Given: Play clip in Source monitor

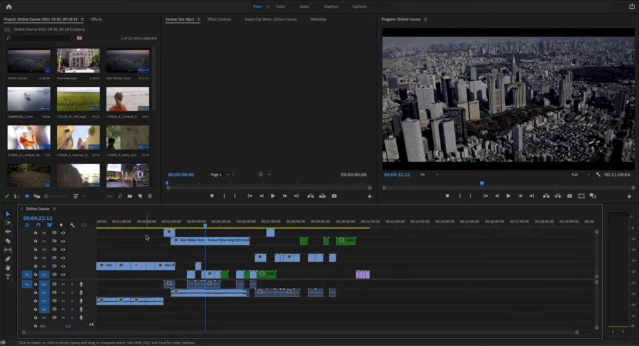Looking at the screenshot, I should 273,196.
